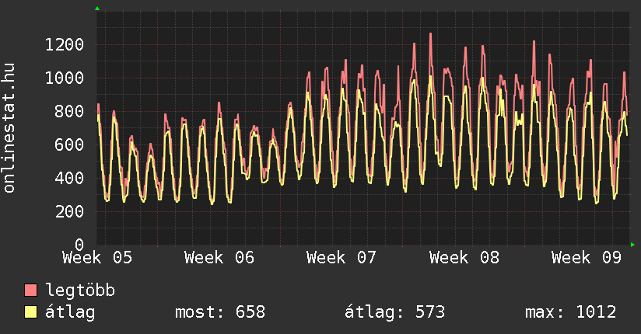This screenshot has height=334, width=641.
Task: Click the 1000 y-axis tick label
Action: click(64, 78)
